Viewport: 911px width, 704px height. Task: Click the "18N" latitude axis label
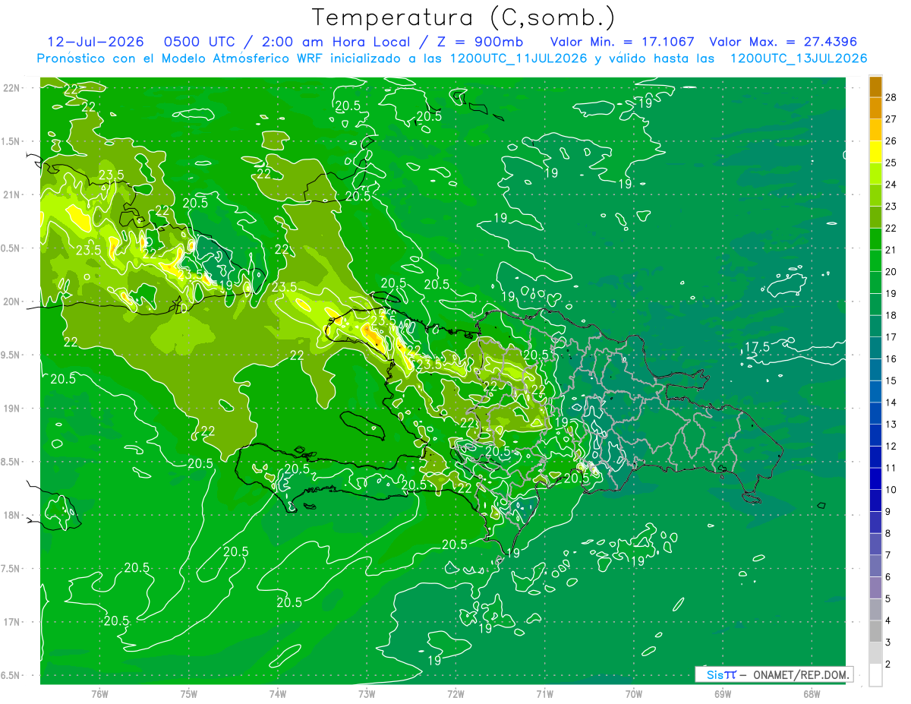coord(13,515)
